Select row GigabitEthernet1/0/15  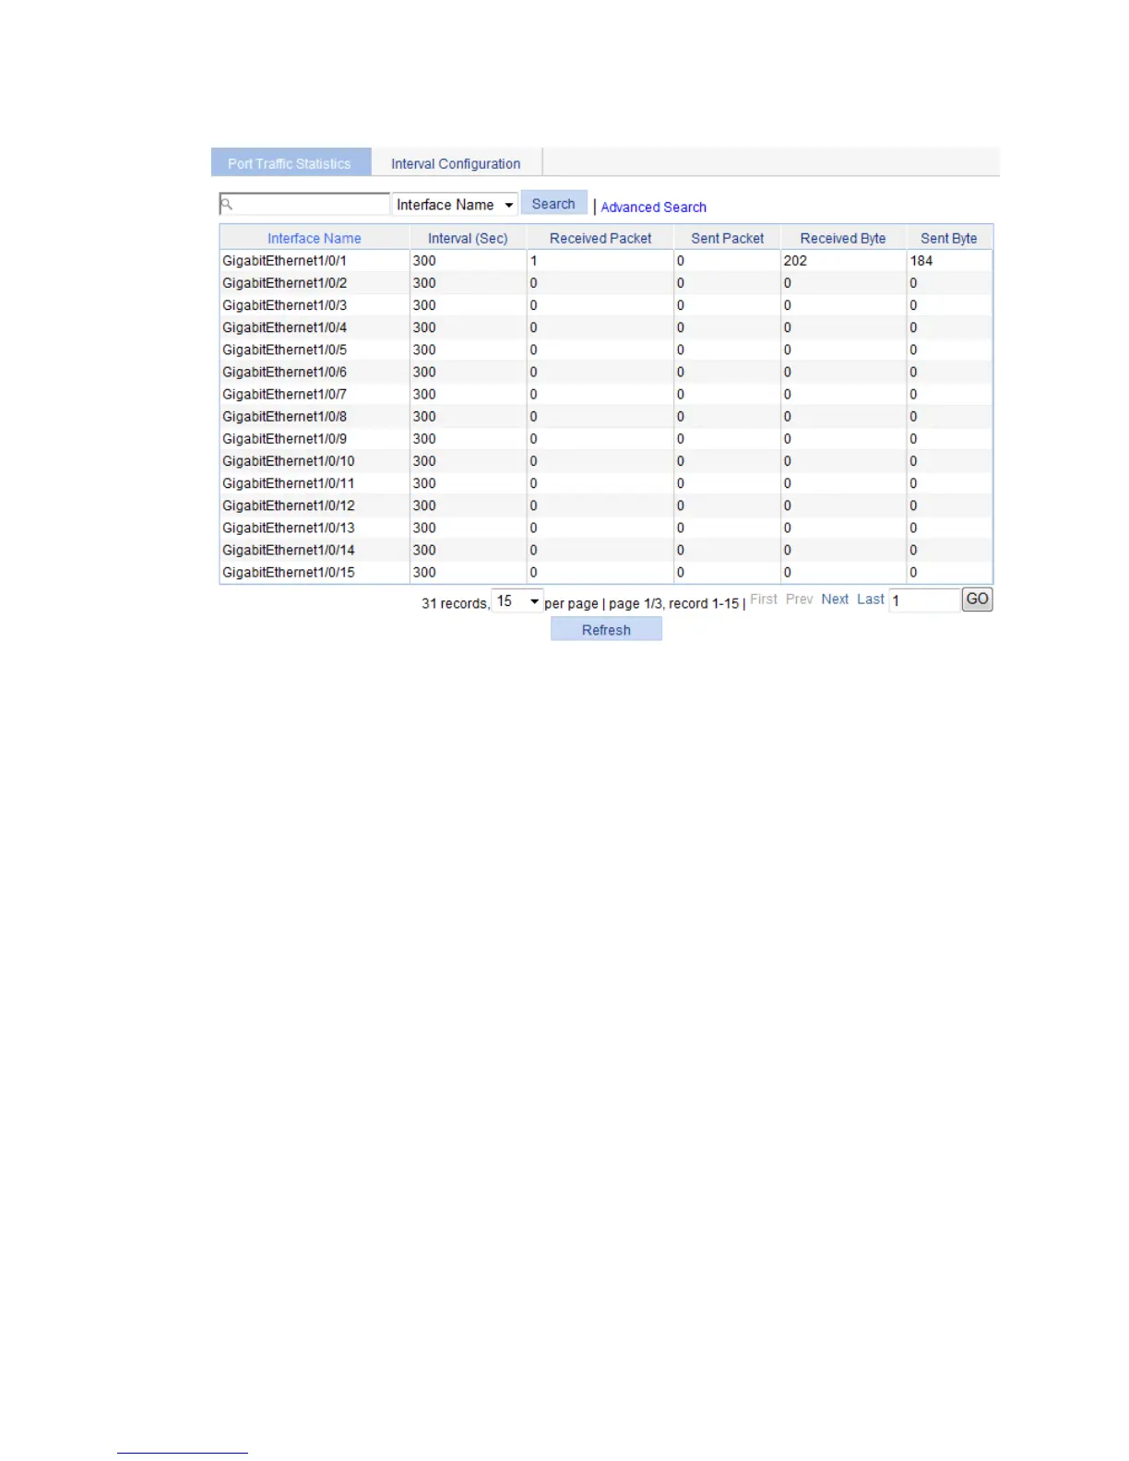point(606,572)
